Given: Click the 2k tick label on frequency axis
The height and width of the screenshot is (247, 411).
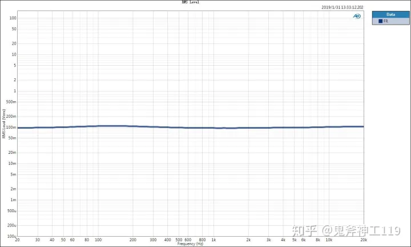Looking at the screenshot, I should (x=248, y=240).
